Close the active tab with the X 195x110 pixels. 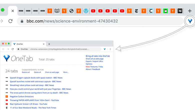point(12,11)
